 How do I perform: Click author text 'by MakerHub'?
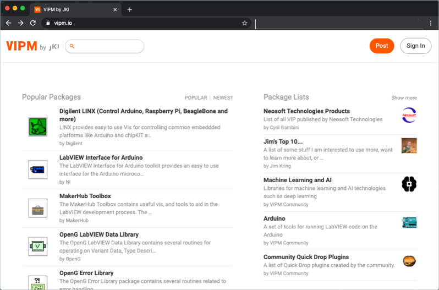74,221
